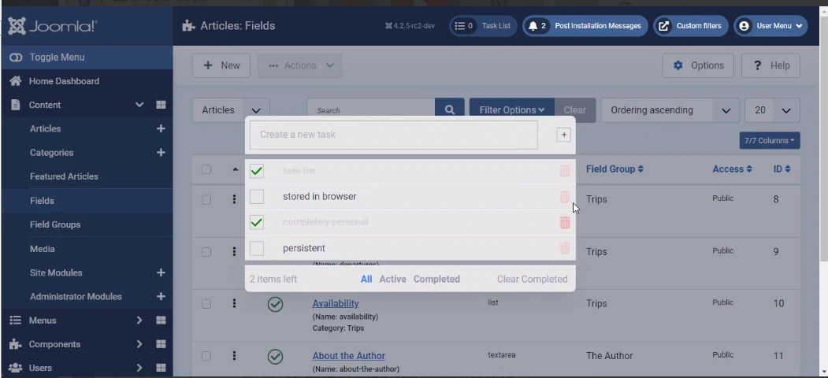Click Create a new task field
The image size is (828, 378).
(x=393, y=135)
